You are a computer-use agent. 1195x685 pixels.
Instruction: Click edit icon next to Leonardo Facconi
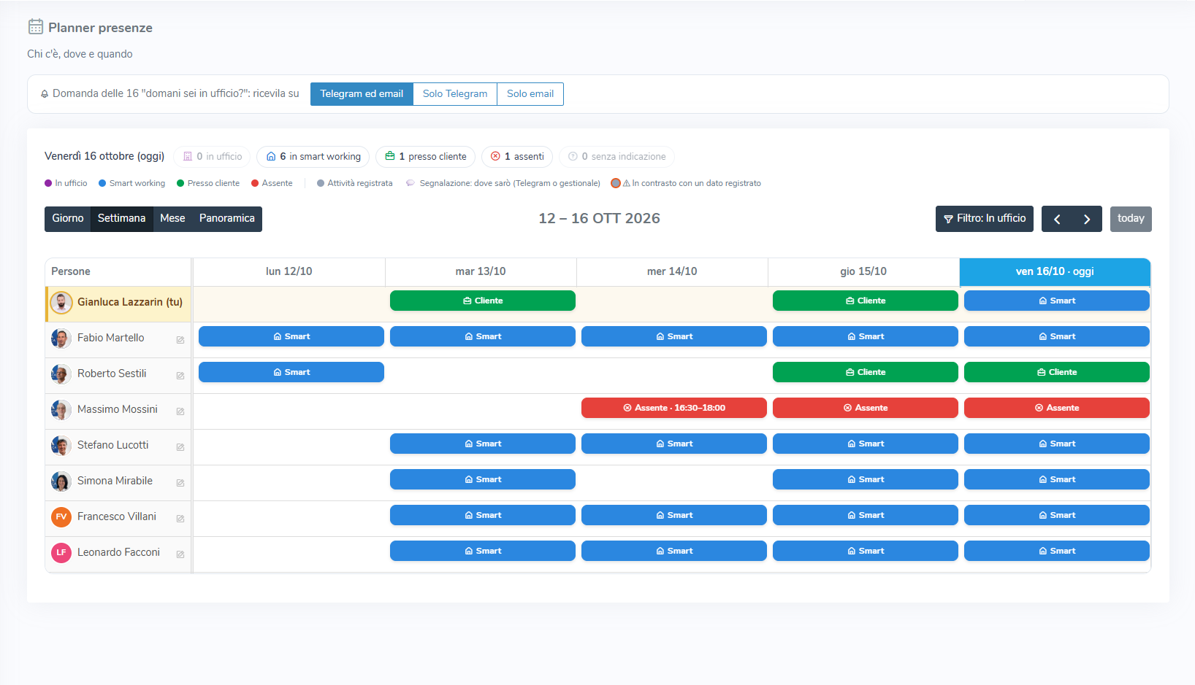(180, 554)
